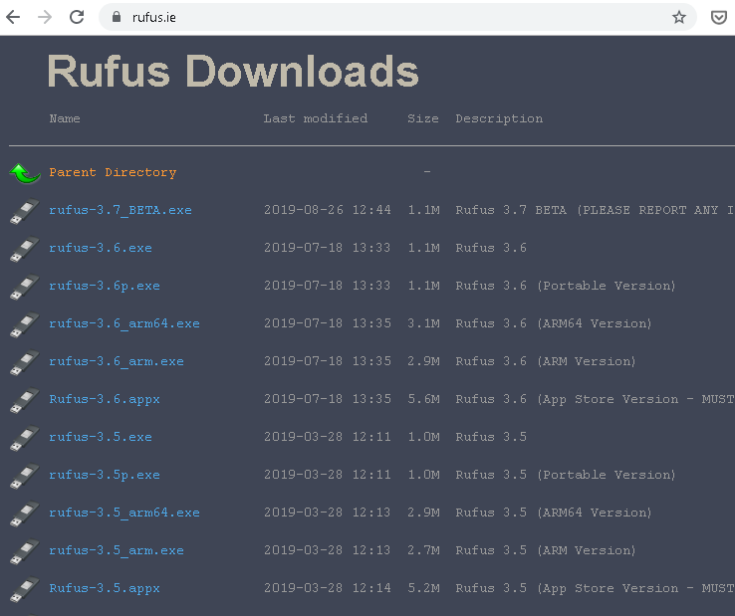Click the date 2019-08-26 12:44
Image resolution: width=735 pixels, height=616 pixels.
328,210
